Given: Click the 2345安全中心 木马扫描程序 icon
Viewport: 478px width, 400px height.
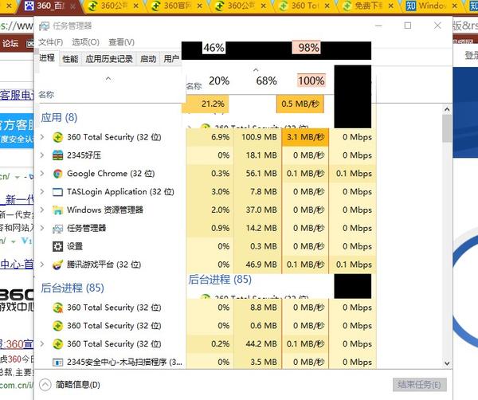Looking at the screenshot, I should (57, 363).
